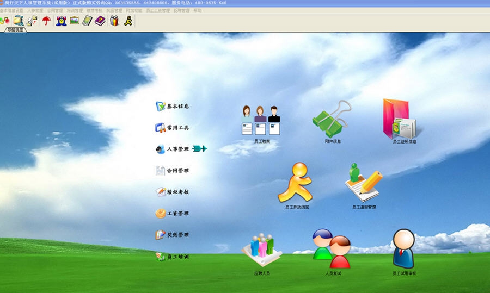The width and height of the screenshot is (490, 293).
Task: Open the 人事管理 menu in menu bar
Action: [35, 10]
